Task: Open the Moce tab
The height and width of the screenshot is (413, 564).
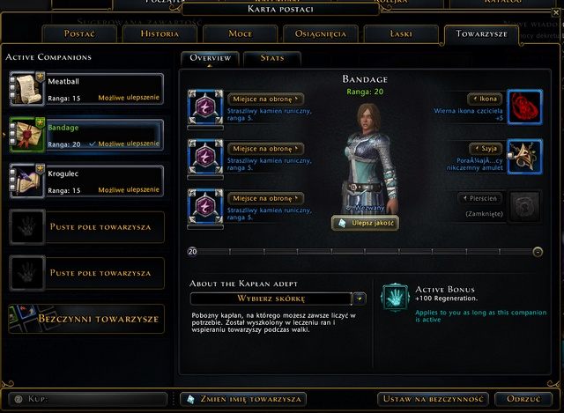Action: [241, 33]
